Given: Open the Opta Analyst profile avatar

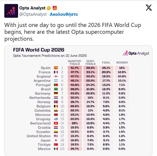Looking at the screenshot, I should pyautogui.click(x=11, y=11).
